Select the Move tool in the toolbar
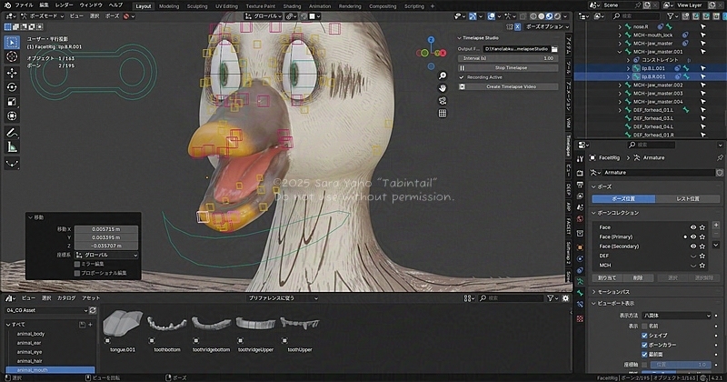This screenshot has height=382, width=727. coord(12,72)
